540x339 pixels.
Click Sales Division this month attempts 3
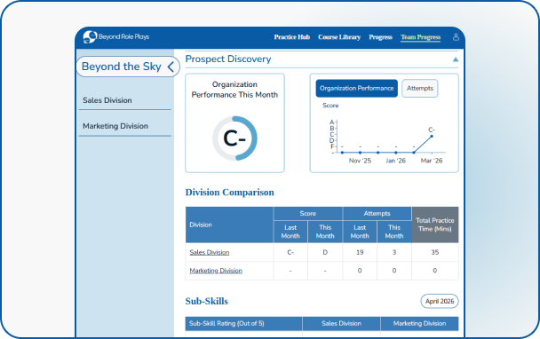coord(394,252)
